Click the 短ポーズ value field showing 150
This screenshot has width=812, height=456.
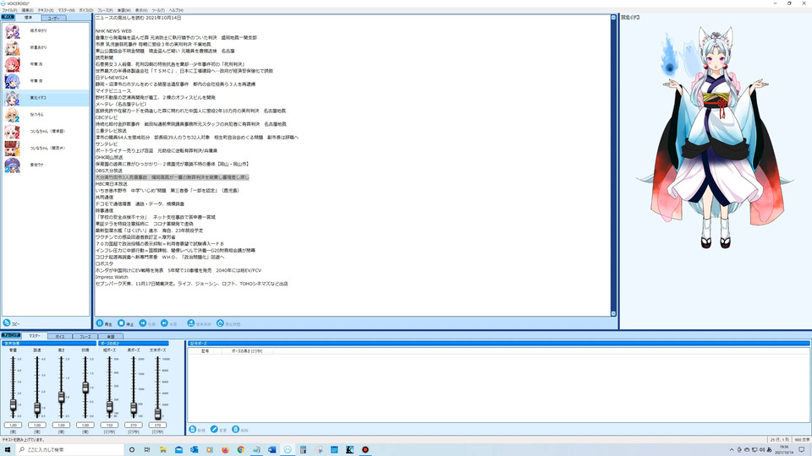[109, 425]
